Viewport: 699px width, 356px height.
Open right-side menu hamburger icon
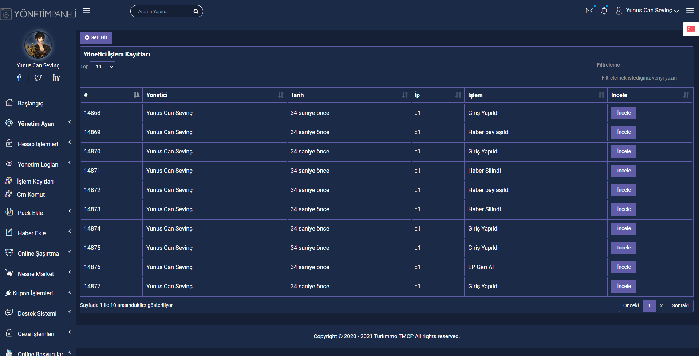pyautogui.click(x=690, y=11)
